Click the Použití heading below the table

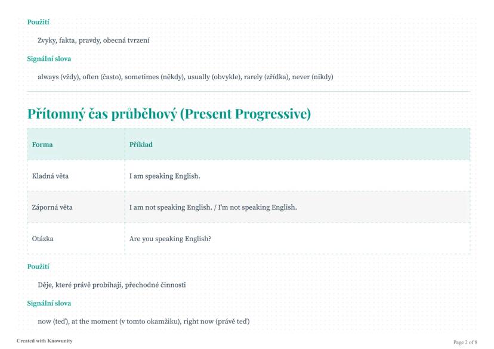click(38, 267)
